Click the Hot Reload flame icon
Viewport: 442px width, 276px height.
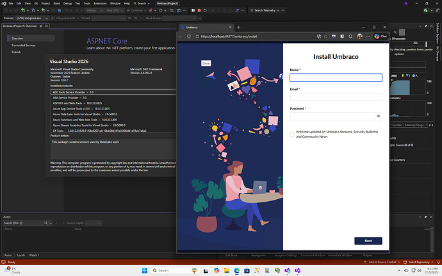(151, 10)
